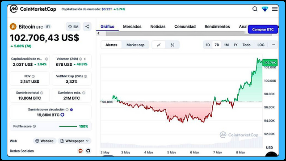Screen dimensions: 286x161
Task: Click the 21M BTC max supply value
Action: pyautogui.click(x=71, y=98)
